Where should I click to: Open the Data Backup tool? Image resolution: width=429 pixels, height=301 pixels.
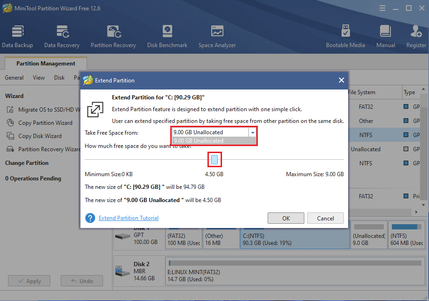coord(17,37)
